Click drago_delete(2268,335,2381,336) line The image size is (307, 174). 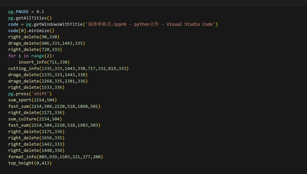(x=48, y=81)
